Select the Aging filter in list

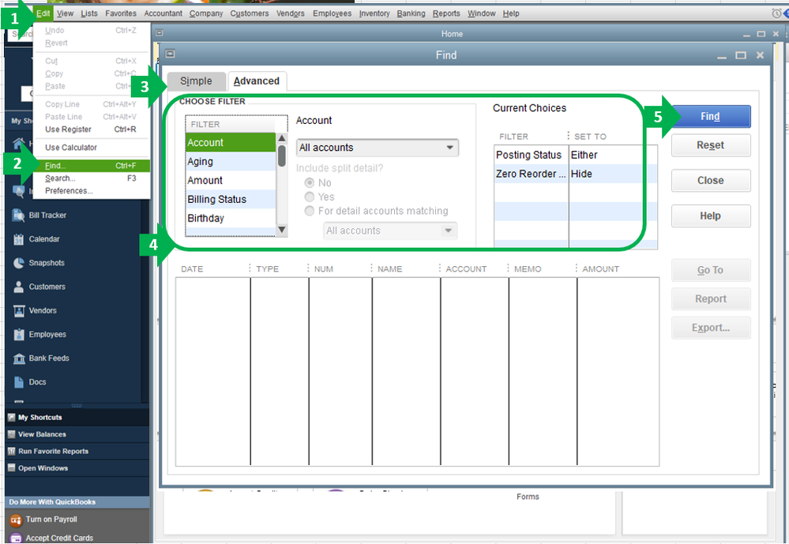(231, 162)
